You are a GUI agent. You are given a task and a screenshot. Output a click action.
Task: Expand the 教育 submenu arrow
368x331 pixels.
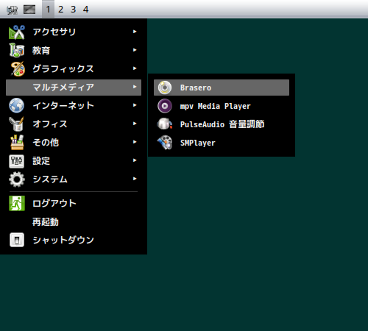click(135, 50)
